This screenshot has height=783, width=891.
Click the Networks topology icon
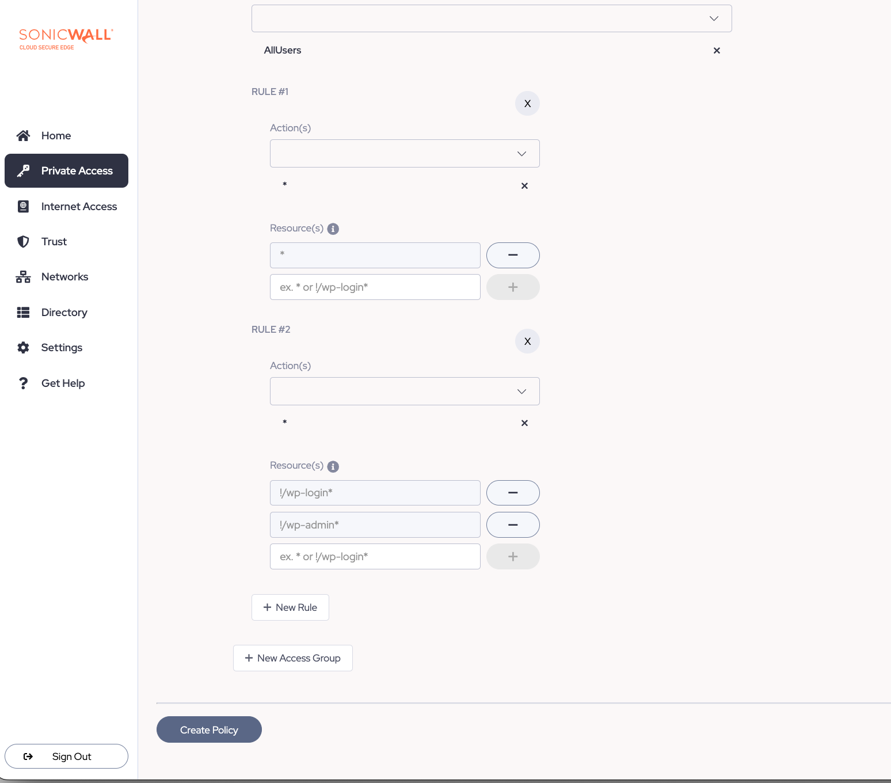pyautogui.click(x=23, y=277)
